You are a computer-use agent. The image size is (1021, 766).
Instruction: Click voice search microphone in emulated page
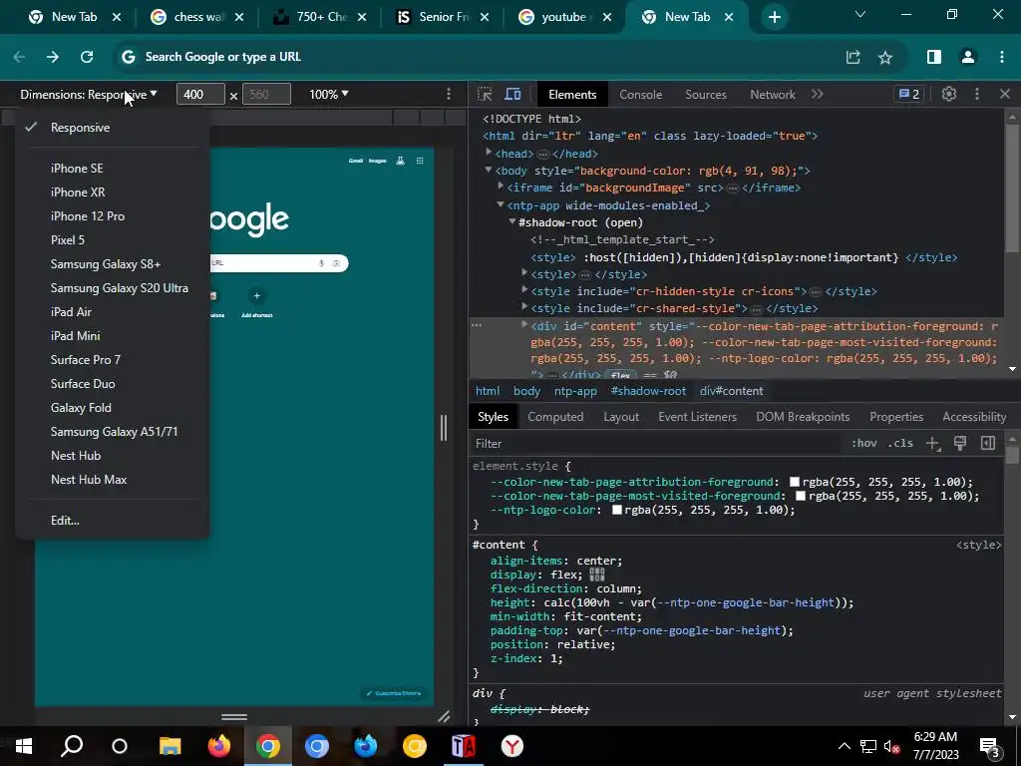click(321, 263)
